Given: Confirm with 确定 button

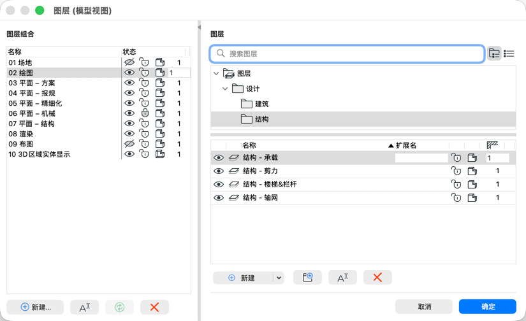Looking at the screenshot, I should click(487, 306).
